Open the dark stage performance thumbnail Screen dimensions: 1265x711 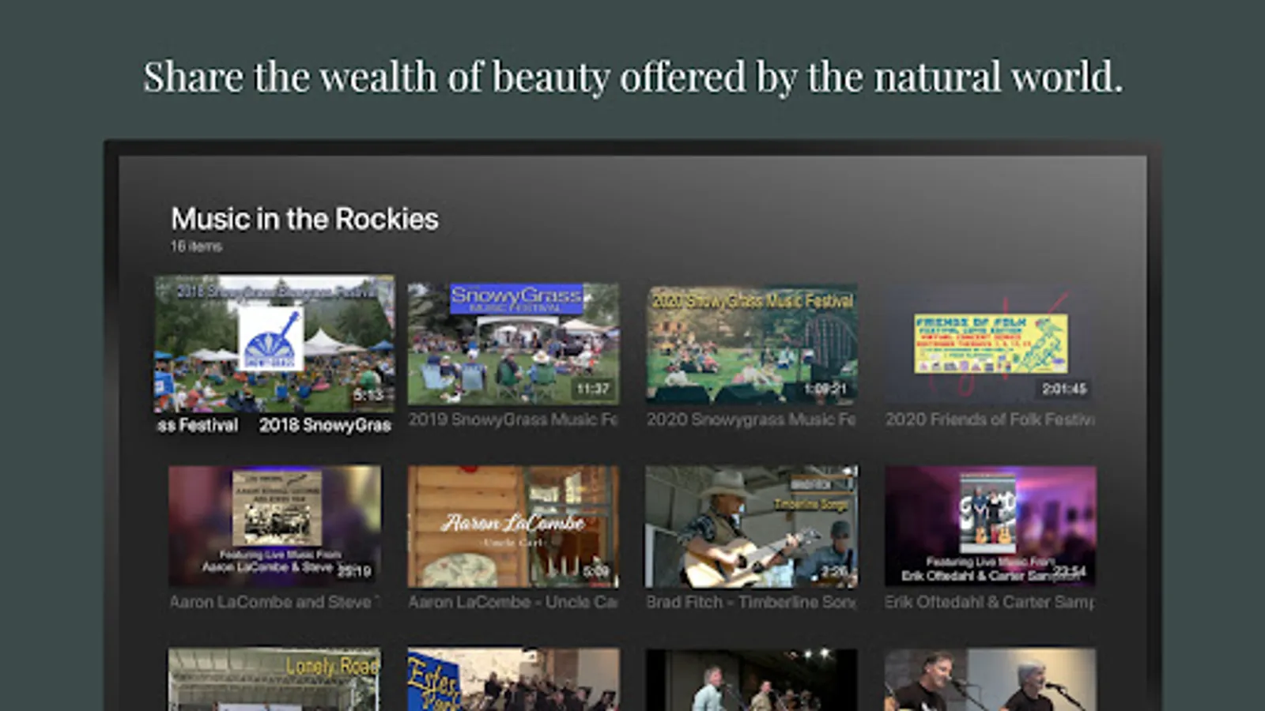tap(752, 679)
